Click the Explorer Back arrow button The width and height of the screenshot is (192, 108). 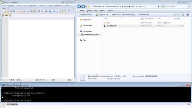pyautogui.click(x=79, y=7)
